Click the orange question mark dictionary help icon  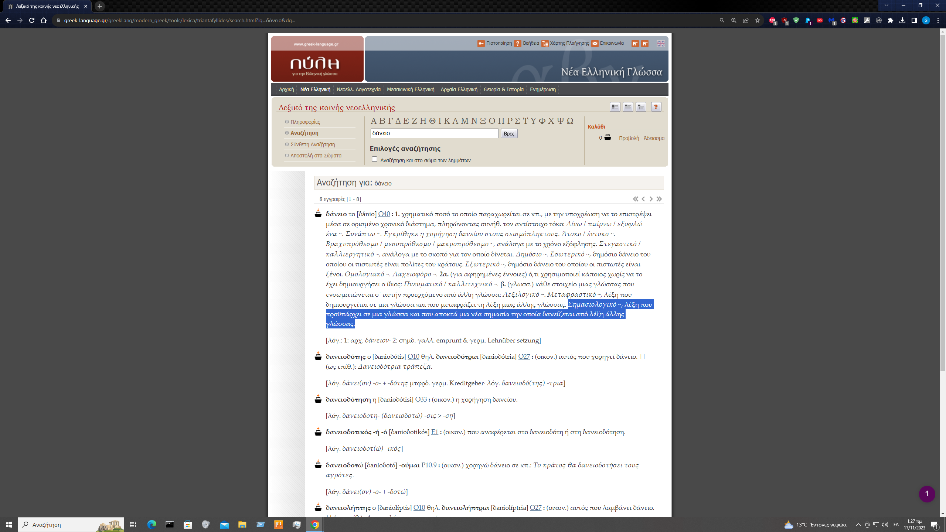[656, 107]
